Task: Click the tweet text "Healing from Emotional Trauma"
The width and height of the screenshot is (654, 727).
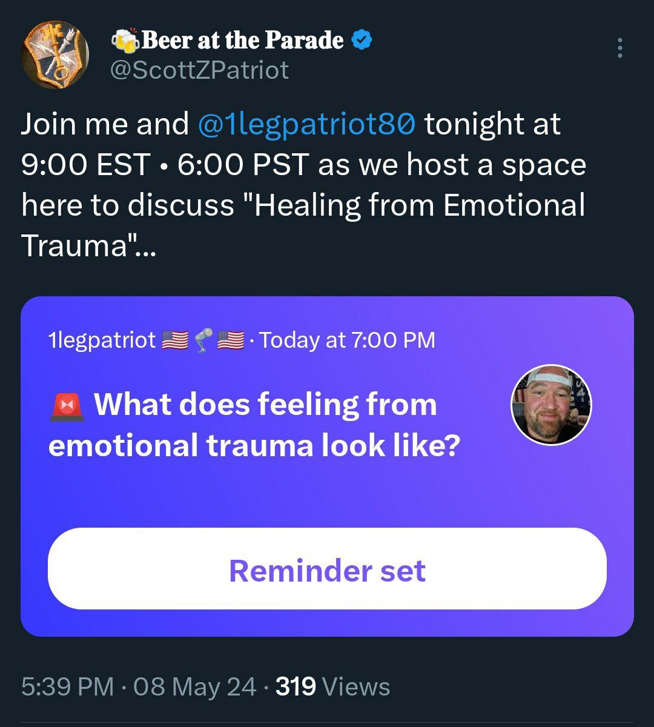Action: 418,205
